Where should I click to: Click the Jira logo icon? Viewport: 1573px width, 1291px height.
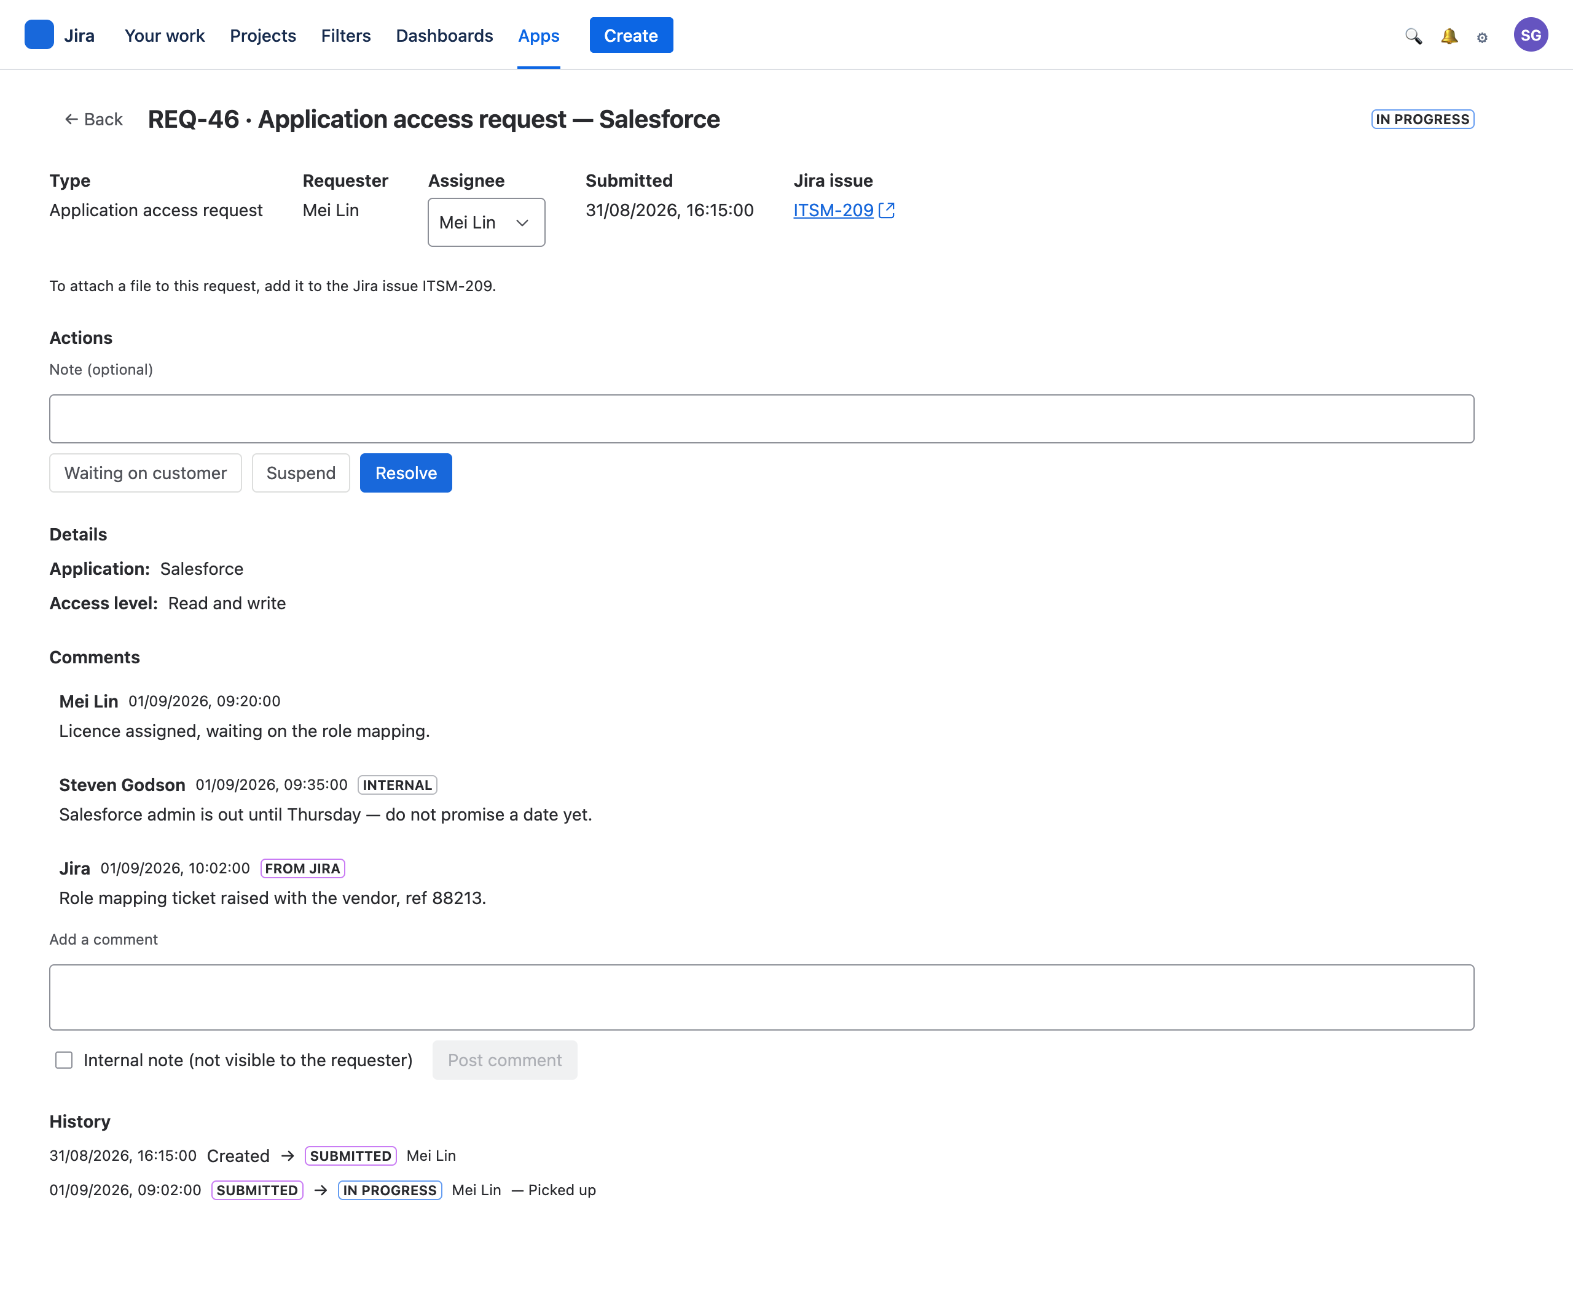(39, 35)
